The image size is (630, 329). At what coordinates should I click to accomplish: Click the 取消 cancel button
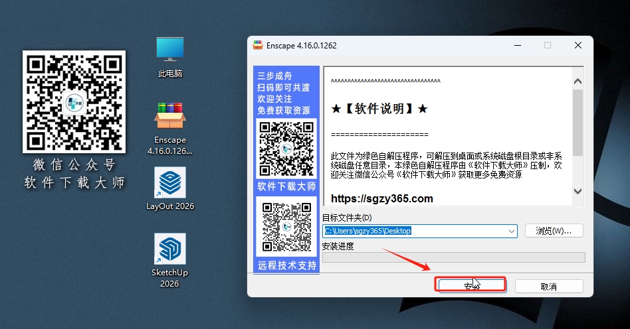pos(549,287)
